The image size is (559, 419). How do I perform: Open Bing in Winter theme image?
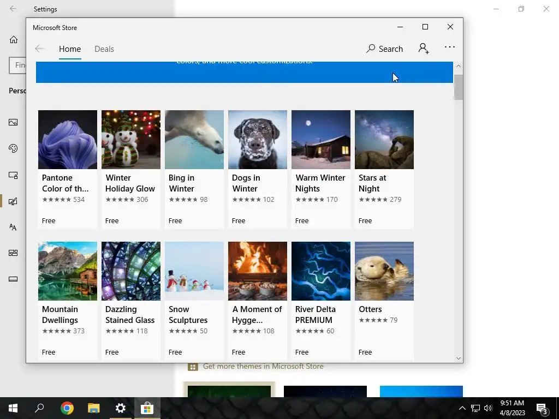point(194,139)
